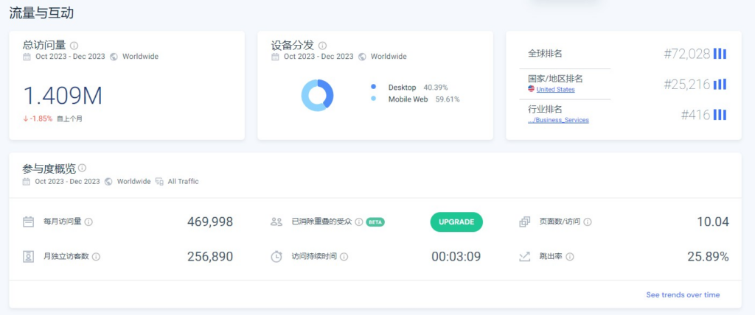Screen dimensions: 755x315
Task: Click the device distribution donut chart
Action: 317,95
